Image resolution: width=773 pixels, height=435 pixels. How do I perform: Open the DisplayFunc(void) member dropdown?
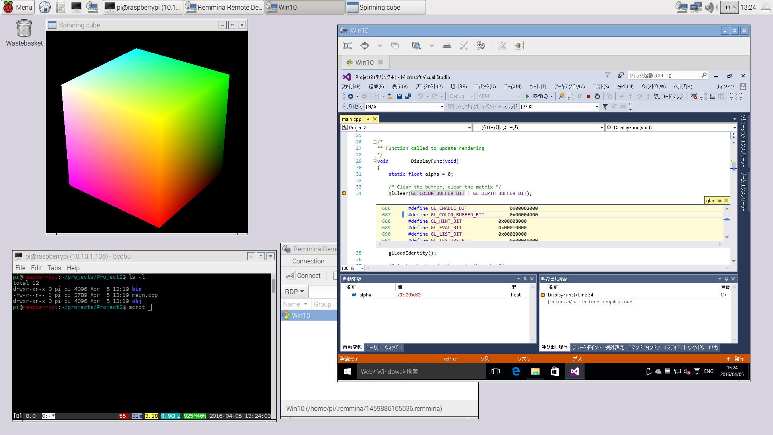click(672, 128)
